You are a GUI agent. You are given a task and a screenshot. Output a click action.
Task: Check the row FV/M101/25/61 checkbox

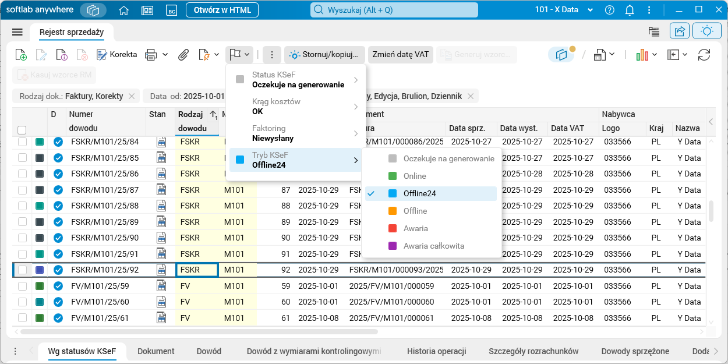pyautogui.click(x=22, y=318)
